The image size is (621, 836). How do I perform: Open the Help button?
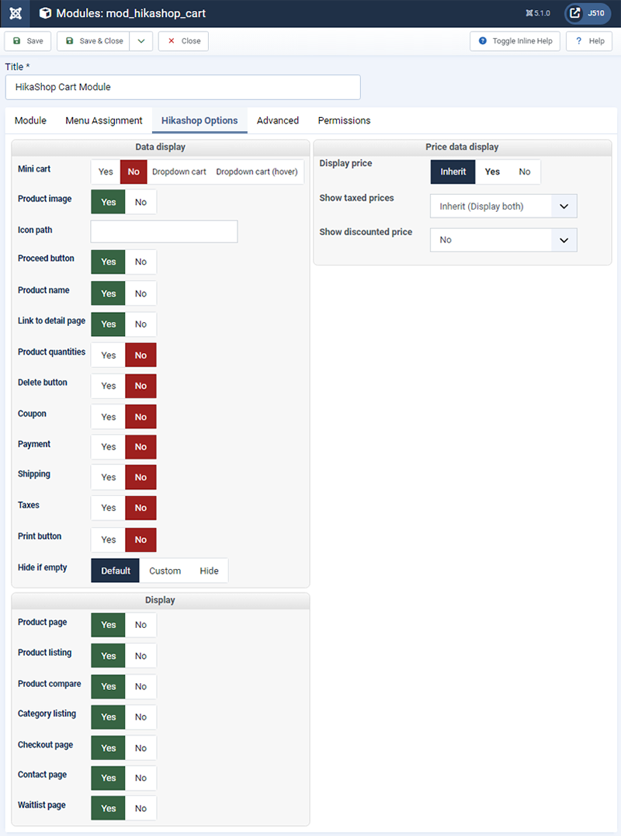point(589,41)
